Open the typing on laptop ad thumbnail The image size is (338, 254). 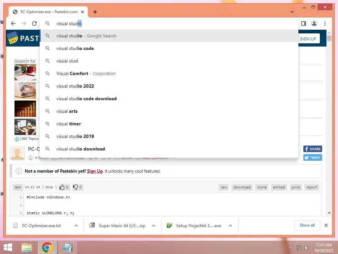click(25, 127)
